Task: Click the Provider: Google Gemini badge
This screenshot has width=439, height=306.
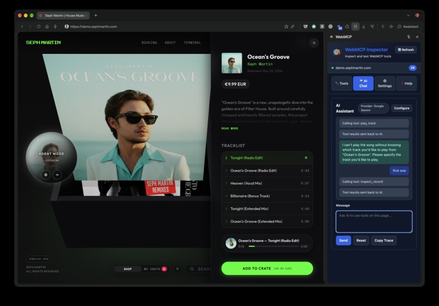Action: [373, 108]
